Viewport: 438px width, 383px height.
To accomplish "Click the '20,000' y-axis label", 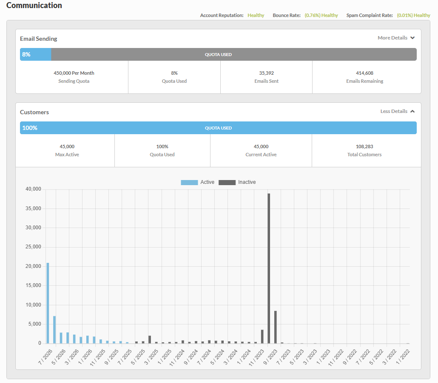I will point(33,266).
